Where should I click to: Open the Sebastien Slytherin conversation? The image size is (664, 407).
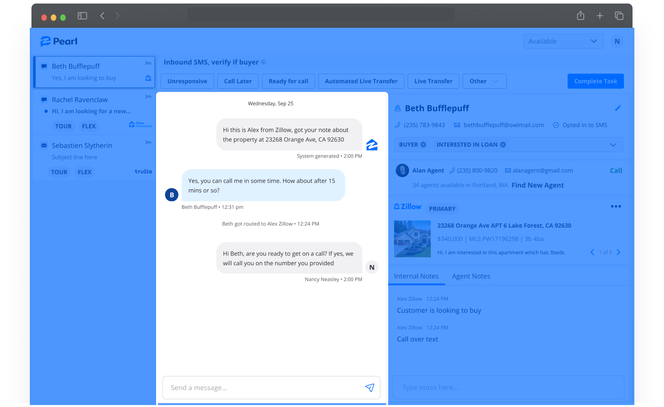94,158
